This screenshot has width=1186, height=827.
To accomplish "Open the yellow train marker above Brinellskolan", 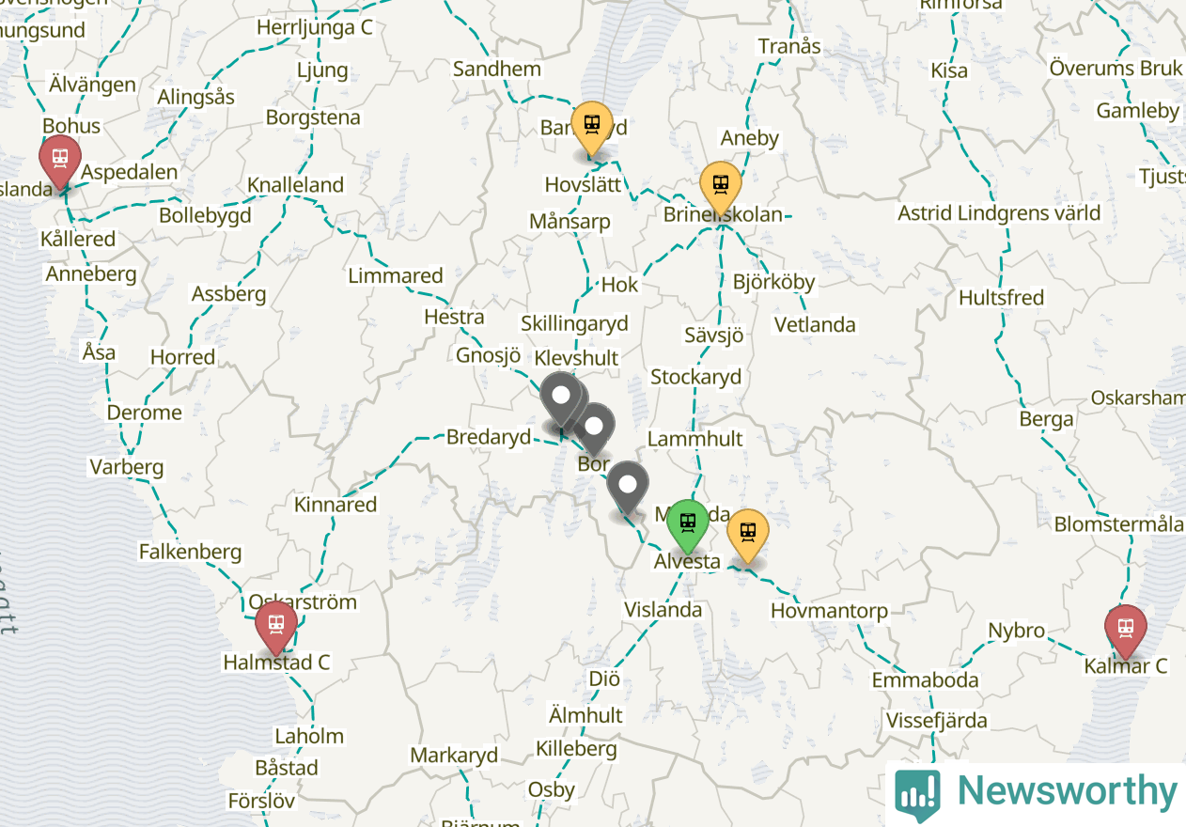I will (x=721, y=187).
